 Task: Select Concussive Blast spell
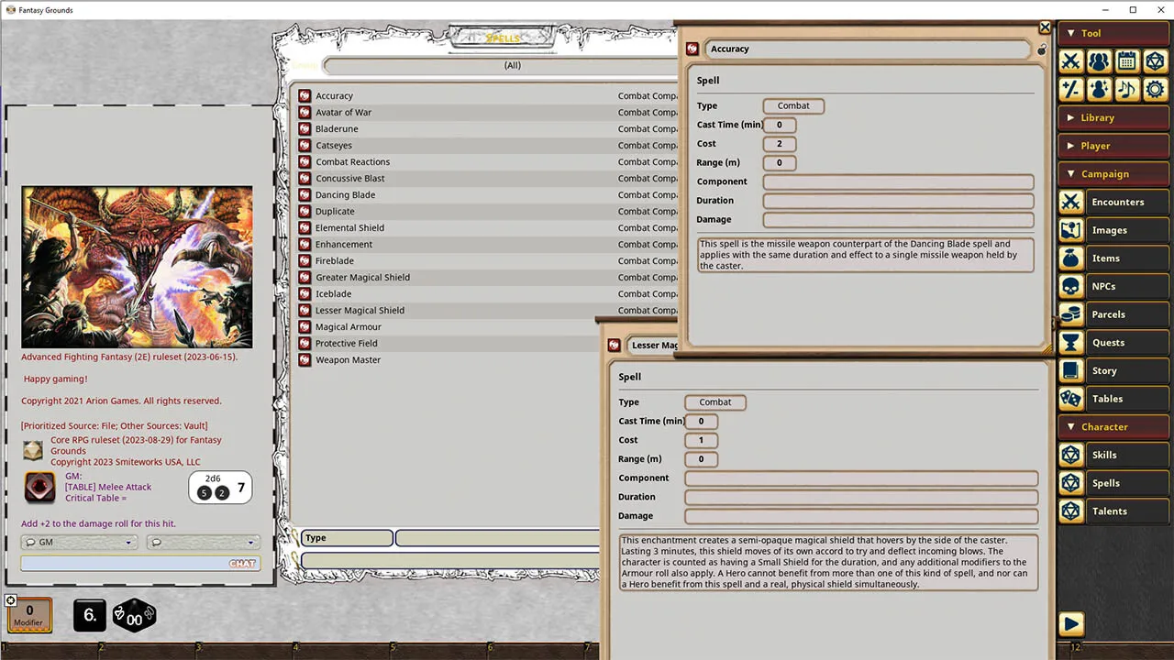point(350,179)
